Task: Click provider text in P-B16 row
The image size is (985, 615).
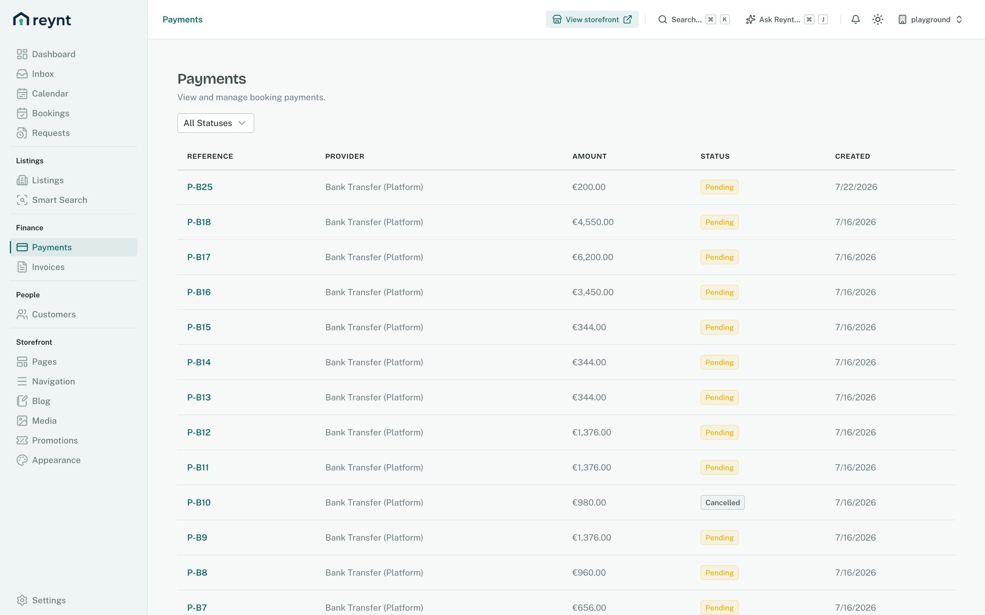Action: click(374, 292)
